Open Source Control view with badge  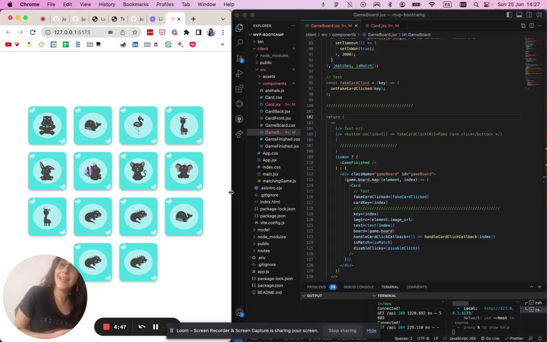point(239,58)
